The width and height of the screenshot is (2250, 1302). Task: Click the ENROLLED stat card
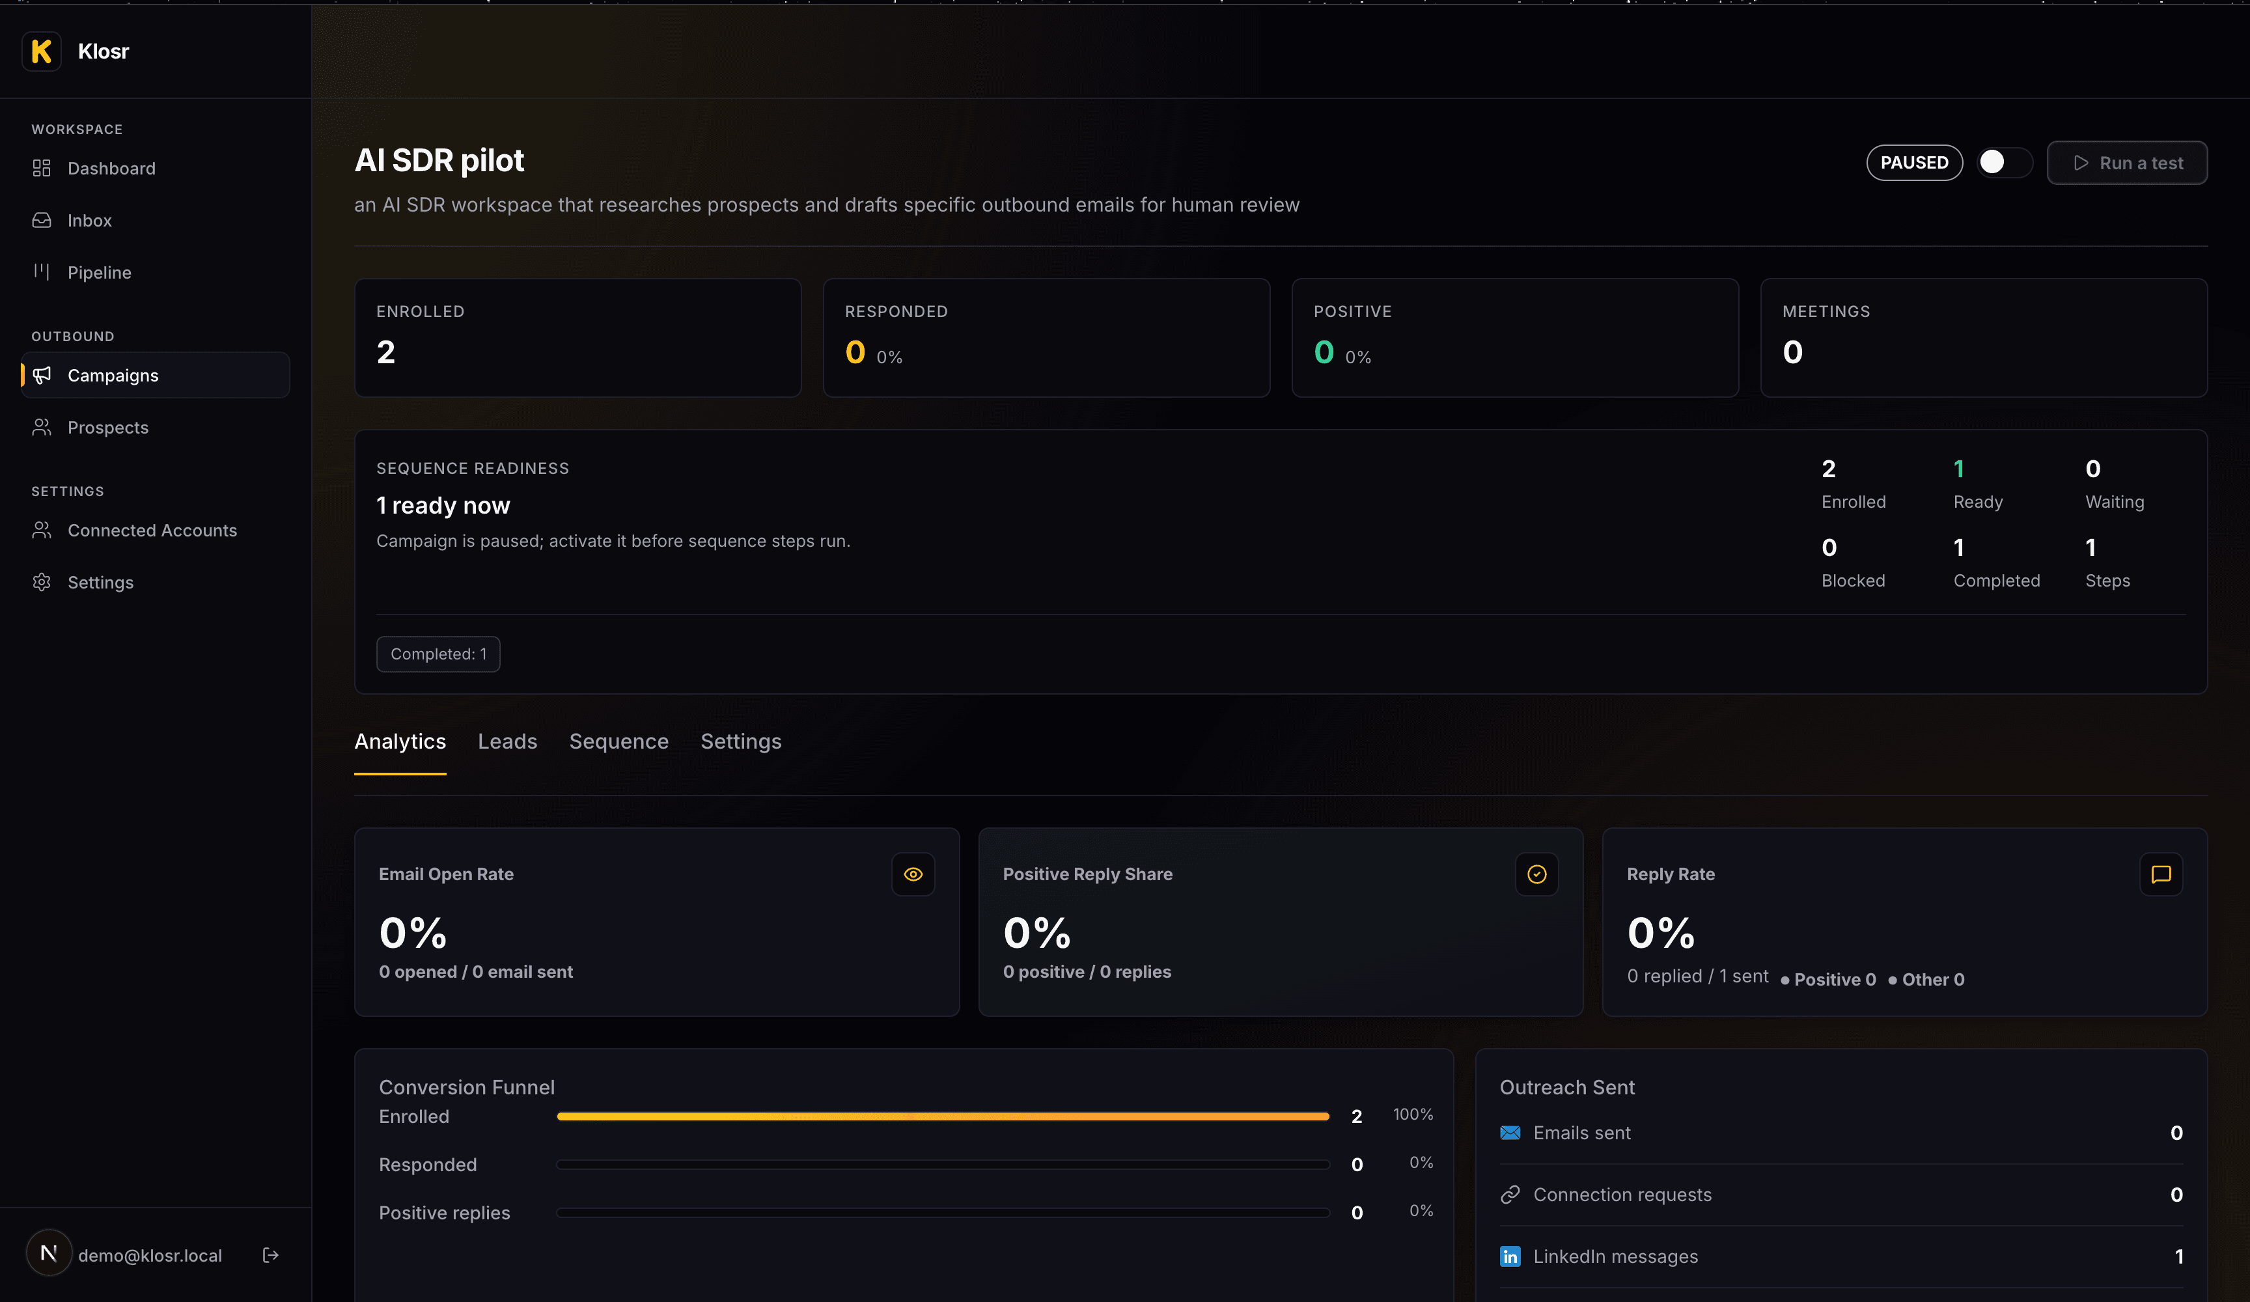577,338
